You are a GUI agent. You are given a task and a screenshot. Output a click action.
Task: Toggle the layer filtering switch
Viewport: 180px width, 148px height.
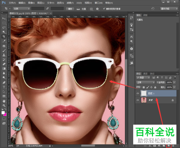175,77
